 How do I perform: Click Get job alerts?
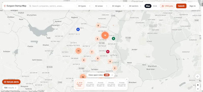point(11,82)
